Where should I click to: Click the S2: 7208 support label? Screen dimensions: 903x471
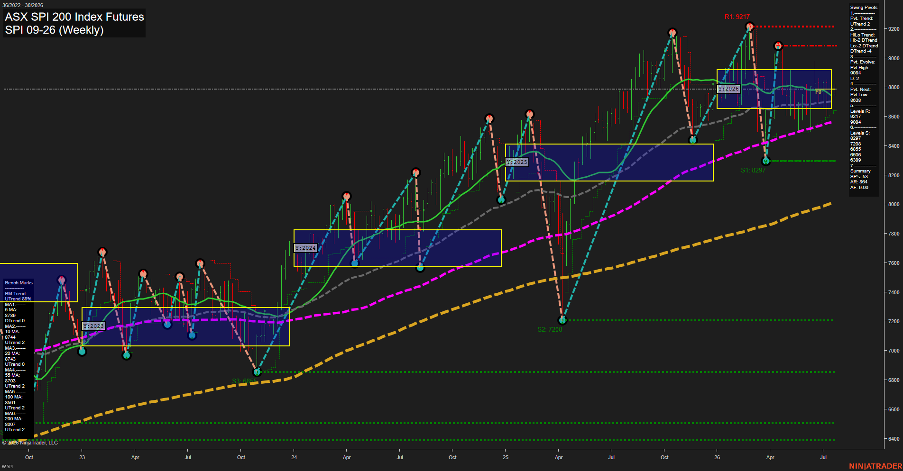(x=550, y=329)
